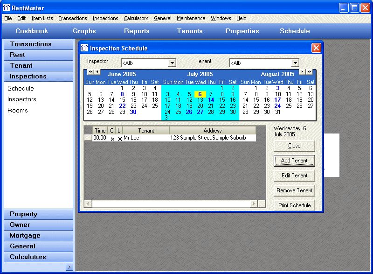Image resolution: width=373 pixels, height=274 pixels.
Task: Select the row header for Mr Lee
Action: coord(88,138)
